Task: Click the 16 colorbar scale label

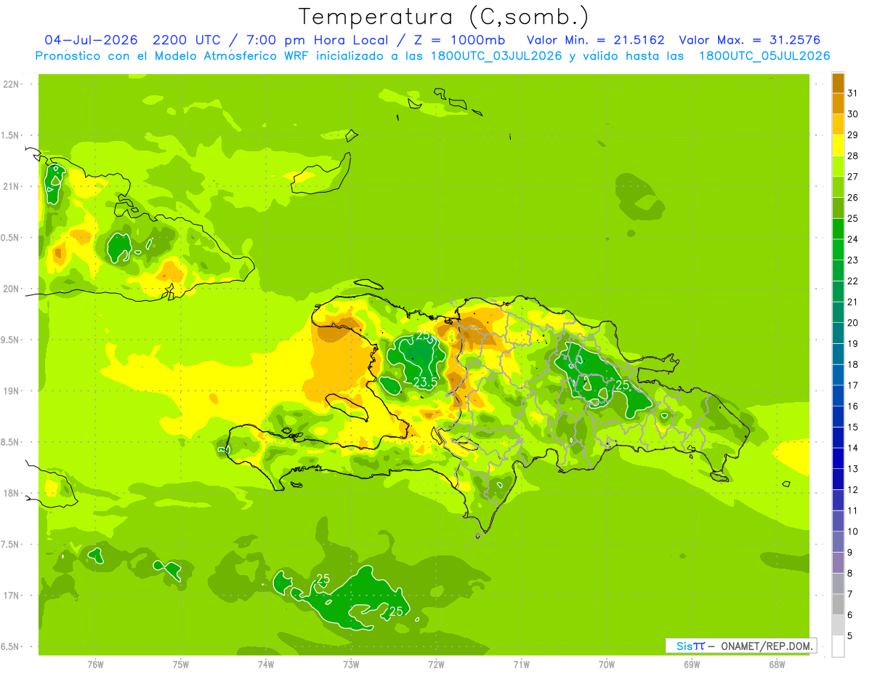Action: 853,406
